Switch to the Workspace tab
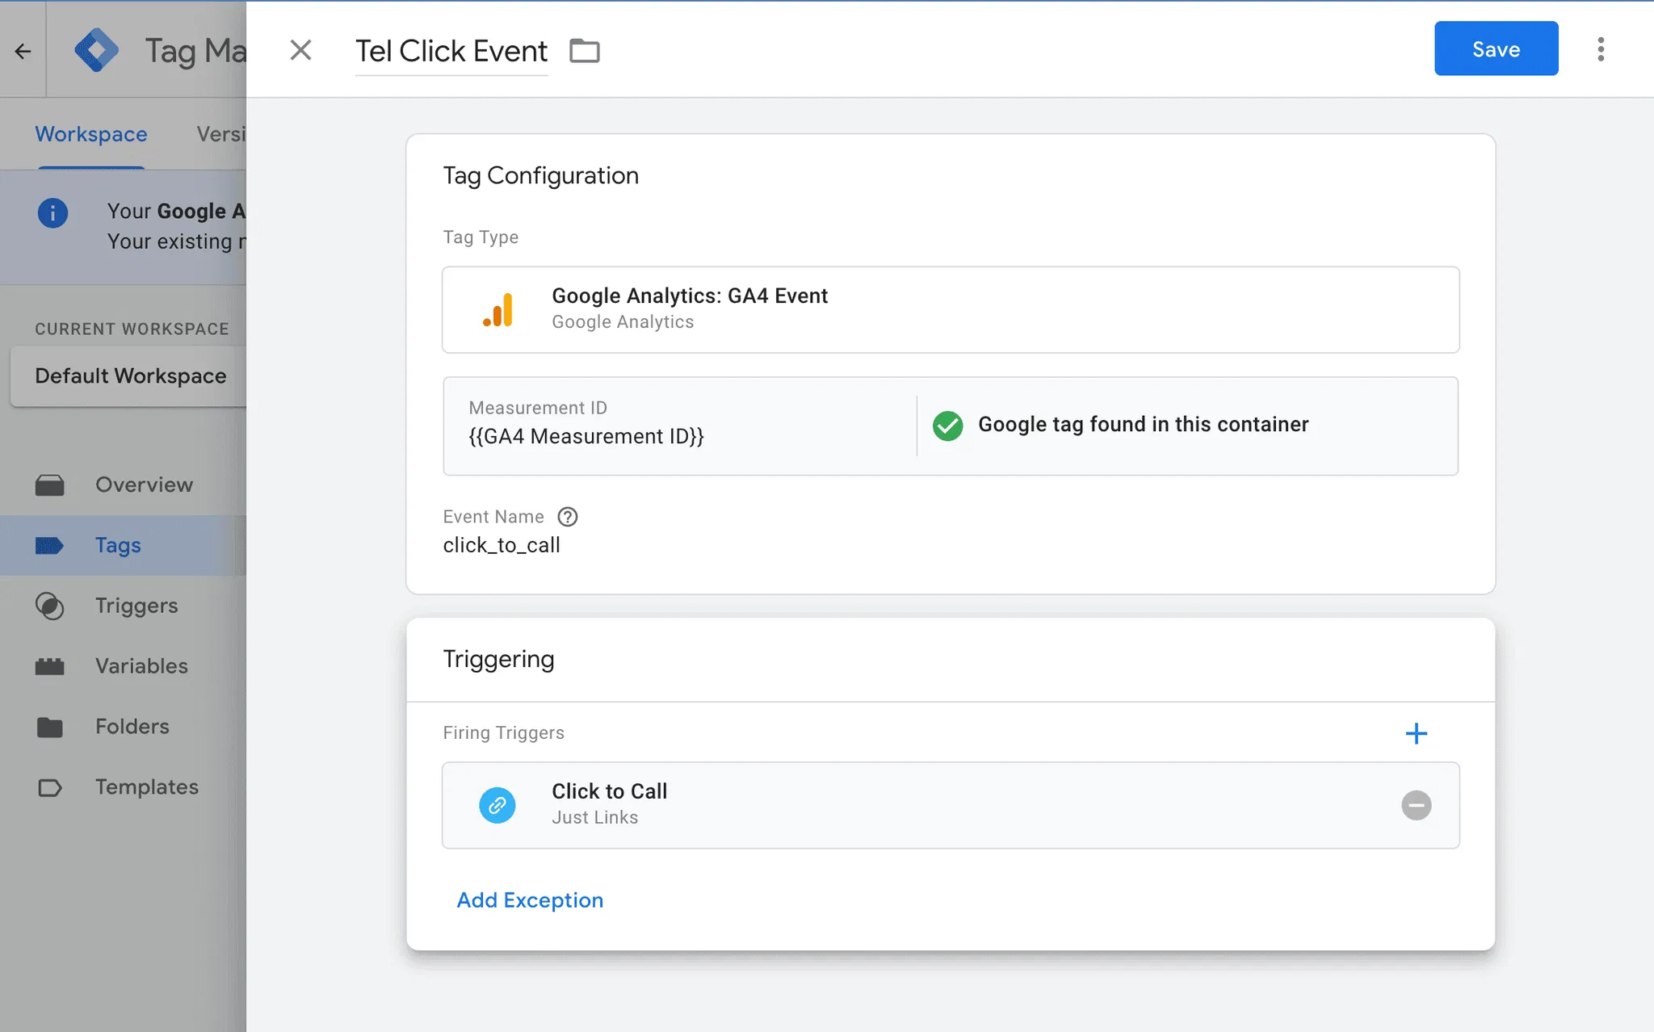This screenshot has height=1032, width=1654. point(91,134)
